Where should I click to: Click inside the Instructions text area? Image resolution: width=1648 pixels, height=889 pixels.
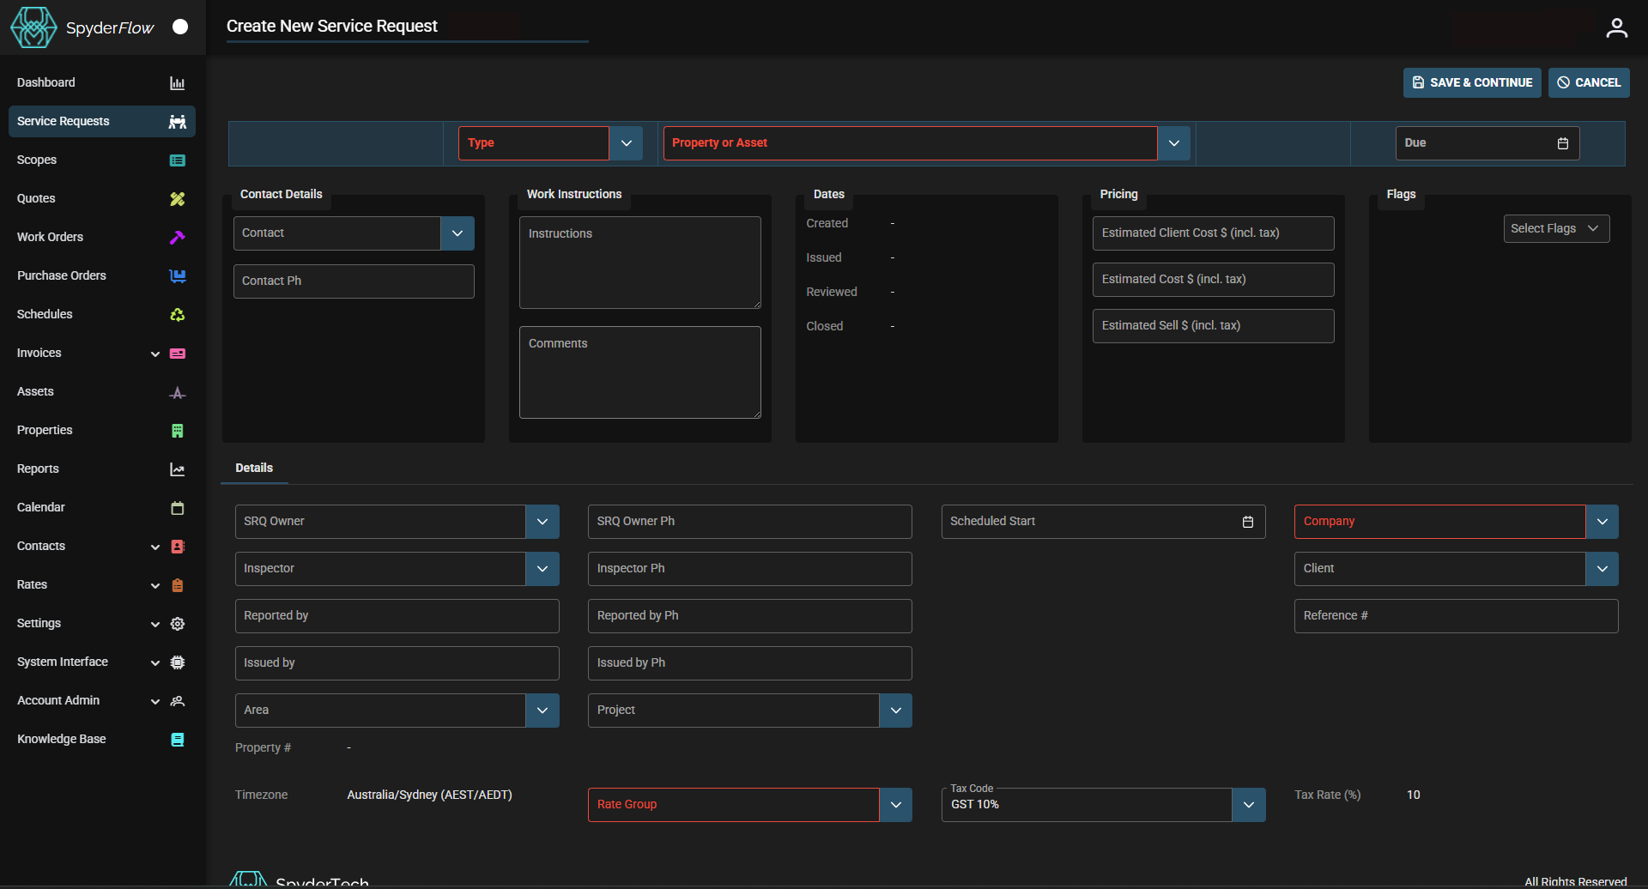(x=639, y=262)
